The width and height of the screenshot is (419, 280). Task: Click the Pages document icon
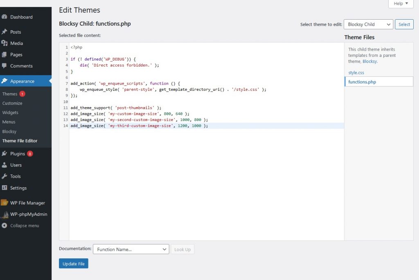click(x=4, y=54)
